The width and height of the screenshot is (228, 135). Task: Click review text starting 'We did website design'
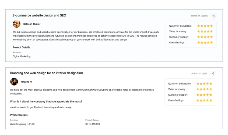pos(86,36)
